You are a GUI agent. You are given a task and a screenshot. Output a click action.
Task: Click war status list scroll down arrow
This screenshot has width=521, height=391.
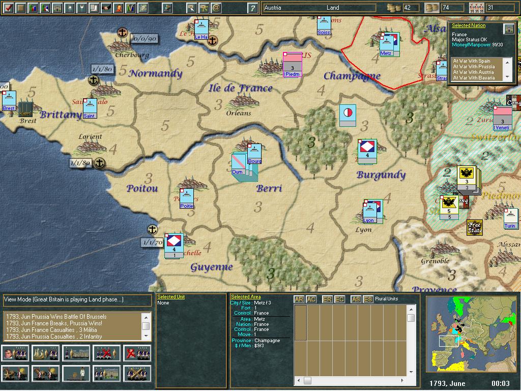[x=507, y=77]
